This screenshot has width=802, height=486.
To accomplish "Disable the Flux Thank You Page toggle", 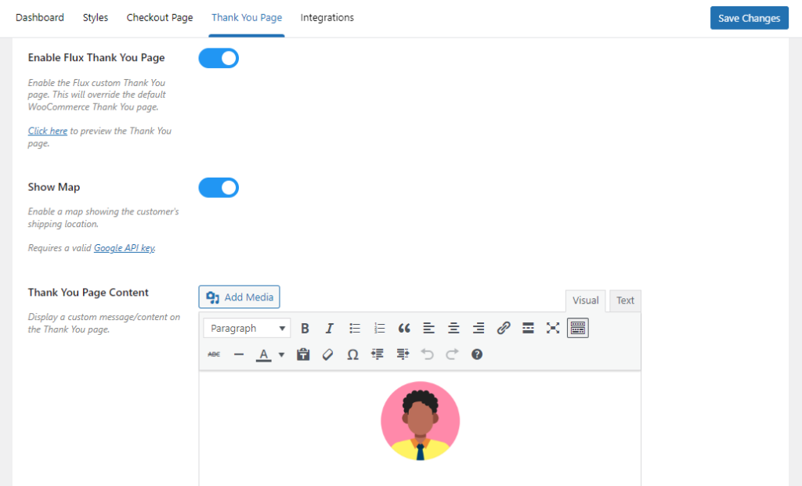I will point(219,58).
